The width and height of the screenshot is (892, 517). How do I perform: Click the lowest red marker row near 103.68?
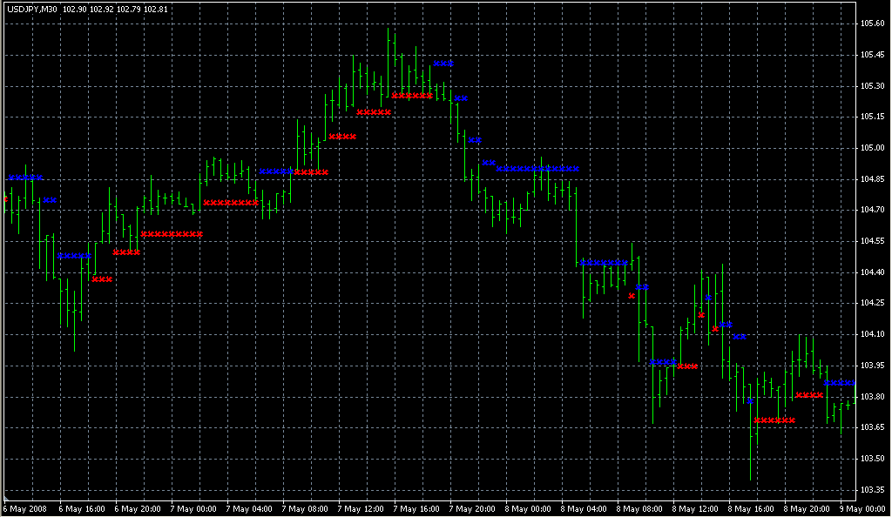pyautogui.click(x=774, y=420)
